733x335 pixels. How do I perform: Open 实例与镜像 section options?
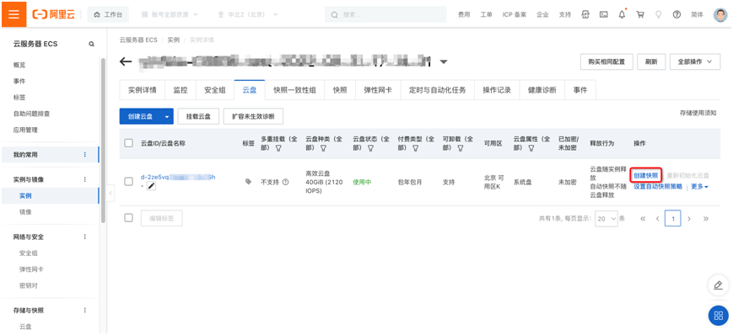85,179
